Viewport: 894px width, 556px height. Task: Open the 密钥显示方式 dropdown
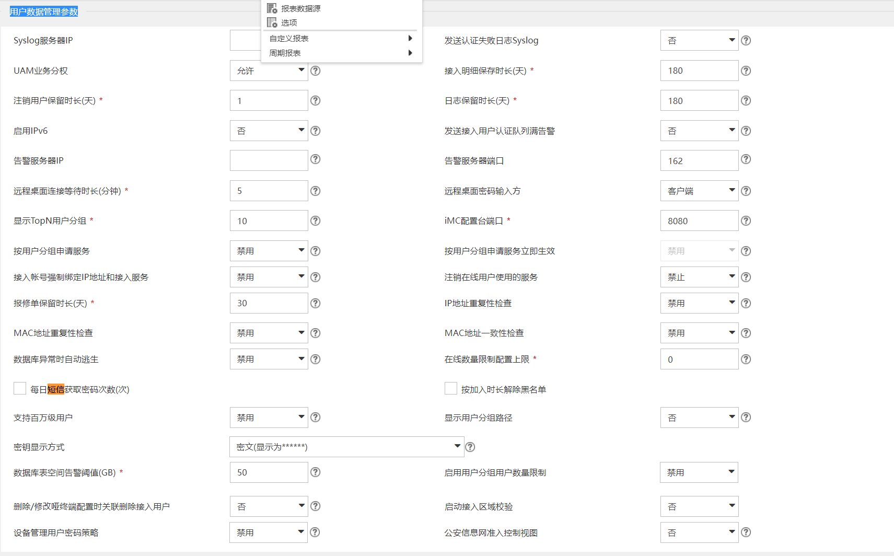(346, 447)
